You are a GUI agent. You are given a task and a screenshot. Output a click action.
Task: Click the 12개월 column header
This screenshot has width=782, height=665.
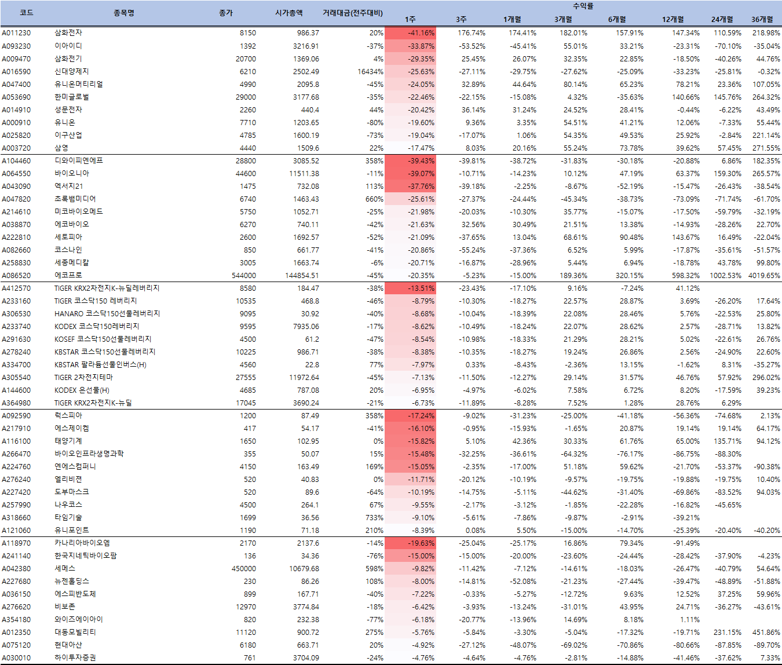click(x=673, y=20)
